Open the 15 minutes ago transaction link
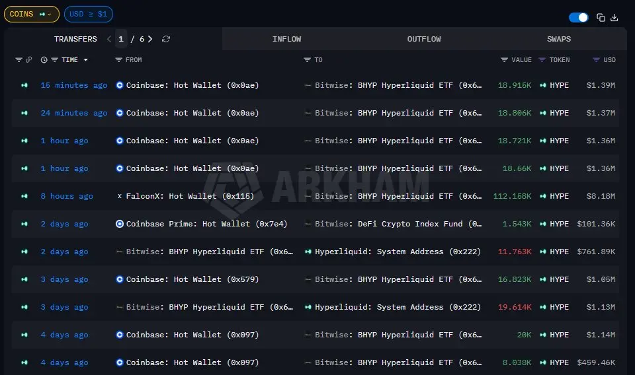635x375 pixels. click(x=73, y=85)
